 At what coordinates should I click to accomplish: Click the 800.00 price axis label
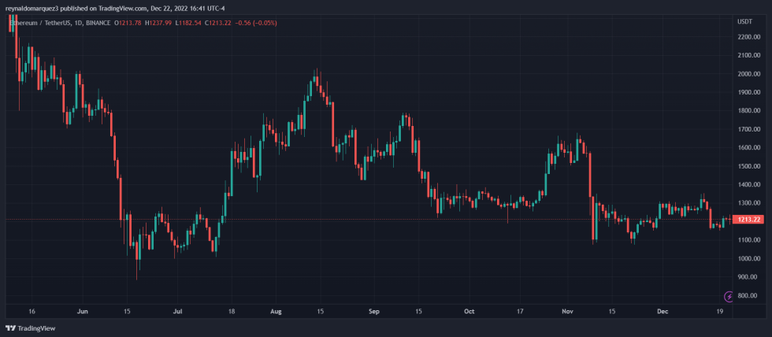point(748,295)
